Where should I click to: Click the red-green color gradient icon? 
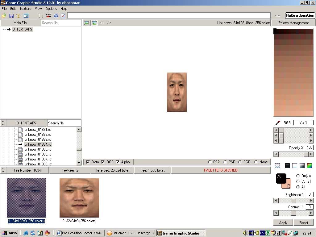click(x=310, y=166)
